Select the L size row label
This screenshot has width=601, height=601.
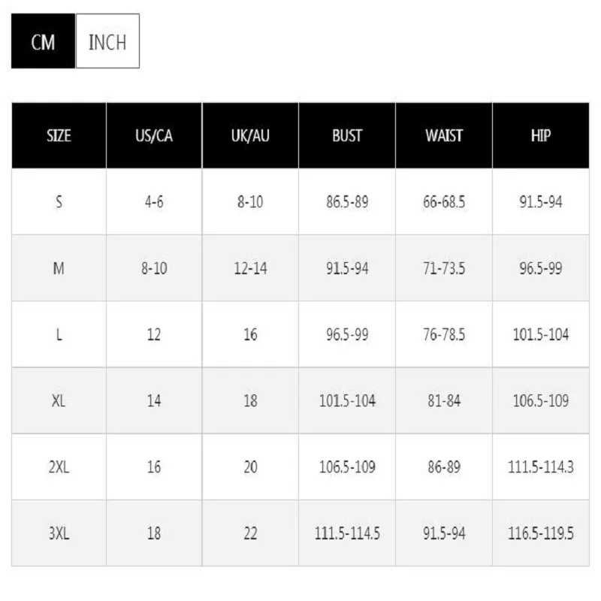coord(59,334)
